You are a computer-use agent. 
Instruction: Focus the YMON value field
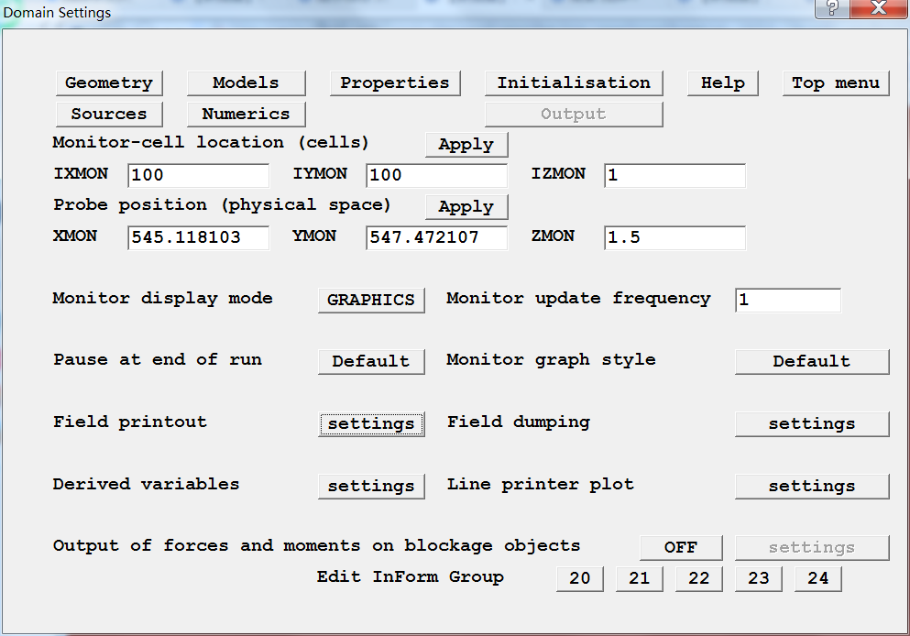[436, 238]
